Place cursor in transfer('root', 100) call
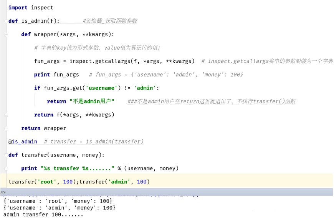Viewport: 334px width, 218px height. coord(40,182)
